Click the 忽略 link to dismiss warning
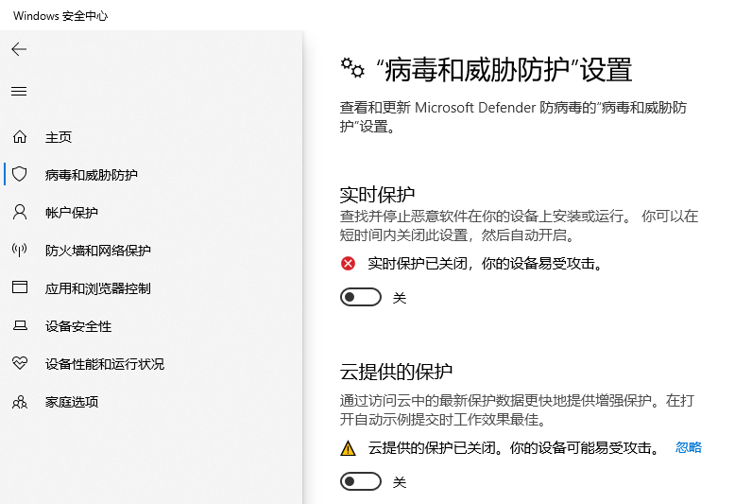Screen dimensions: 735x504 pyautogui.click(x=688, y=447)
